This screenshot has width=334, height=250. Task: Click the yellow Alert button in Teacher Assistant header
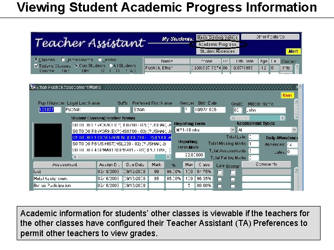pos(293,51)
